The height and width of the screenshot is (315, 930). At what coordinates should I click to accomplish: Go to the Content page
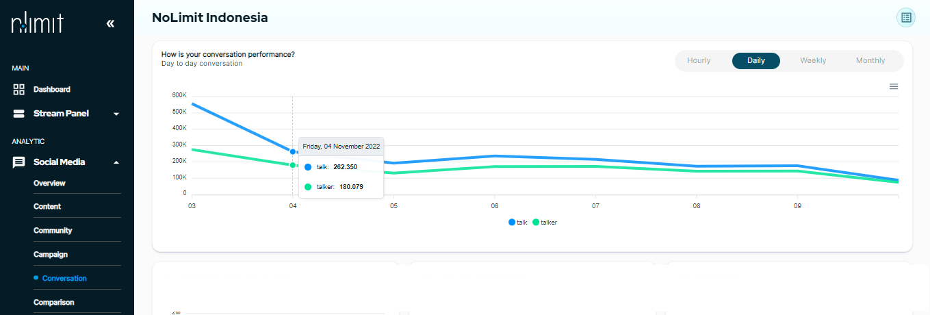click(47, 206)
